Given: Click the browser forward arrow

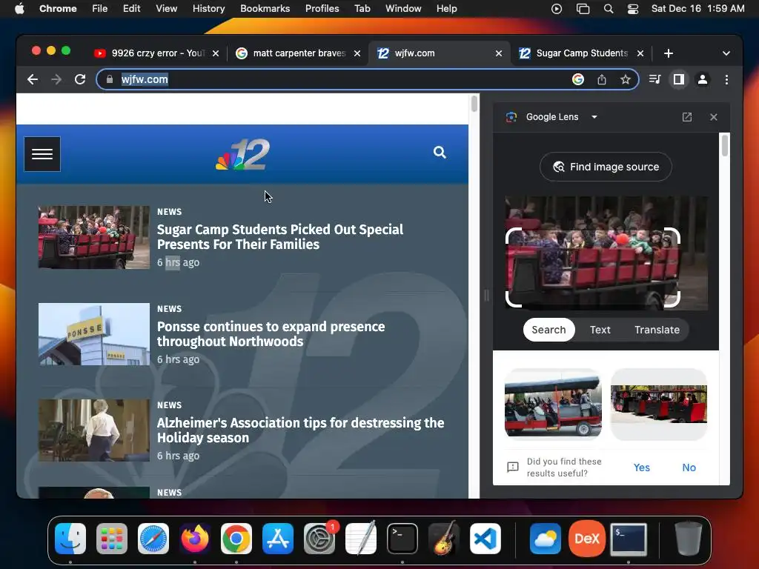Looking at the screenshot, I should 56,79.
